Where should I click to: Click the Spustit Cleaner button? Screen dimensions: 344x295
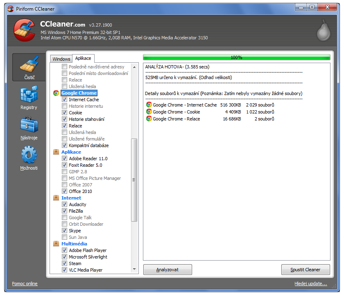tap(306, 270)
